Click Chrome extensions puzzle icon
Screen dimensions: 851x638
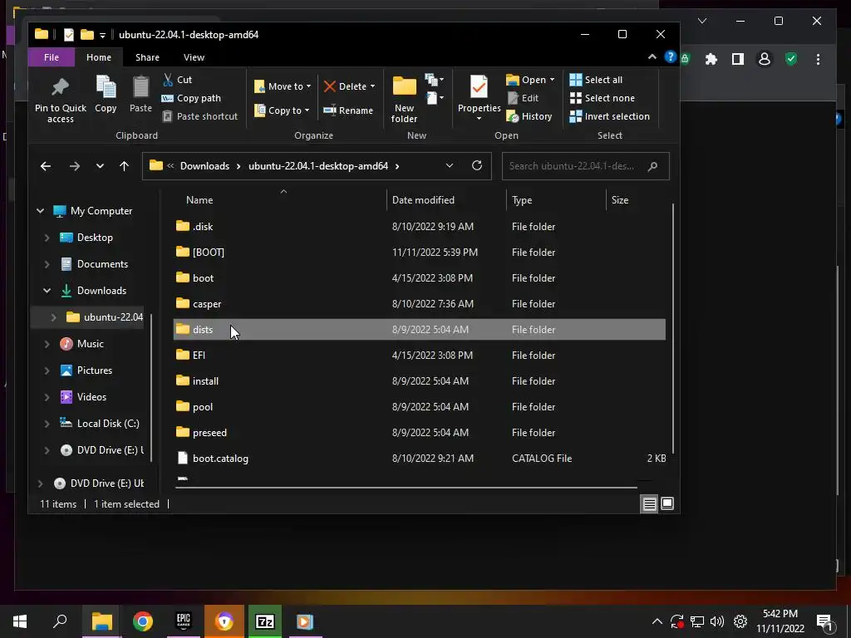click(x=711, y=59)
